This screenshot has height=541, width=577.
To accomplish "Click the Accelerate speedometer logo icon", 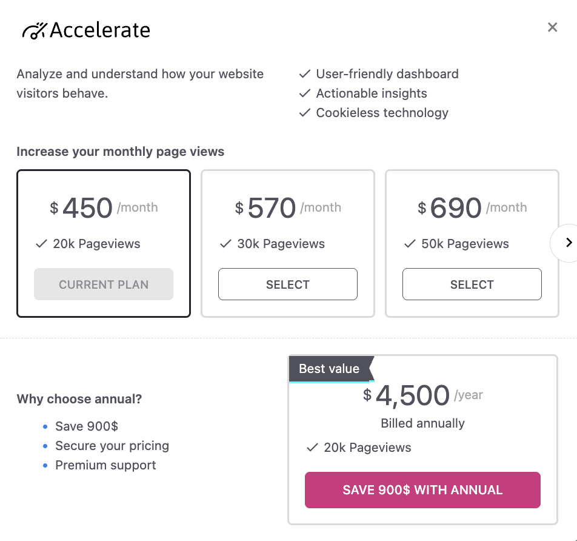I will (x=34, y=30).
